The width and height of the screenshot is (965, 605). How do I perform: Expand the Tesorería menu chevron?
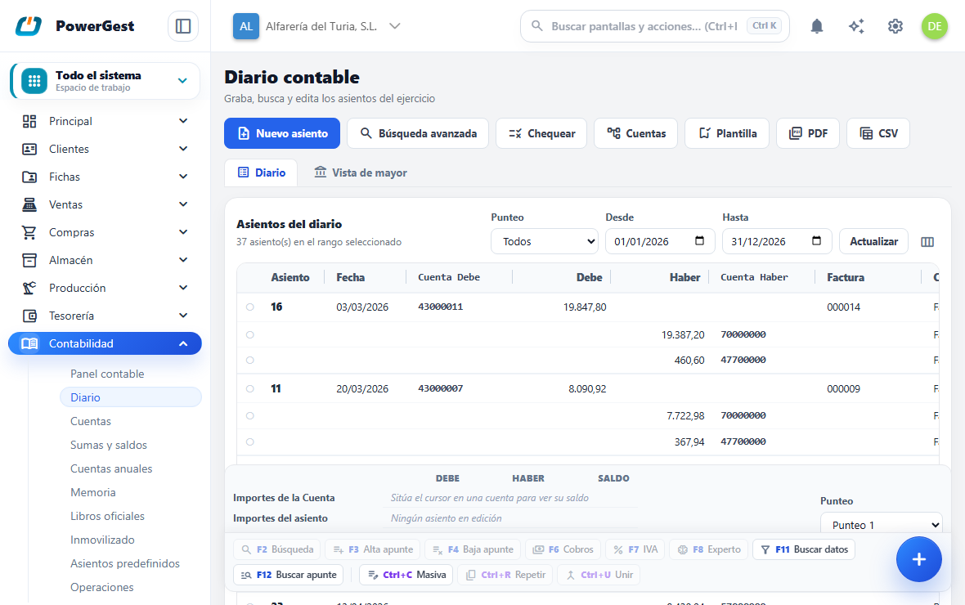183,316
